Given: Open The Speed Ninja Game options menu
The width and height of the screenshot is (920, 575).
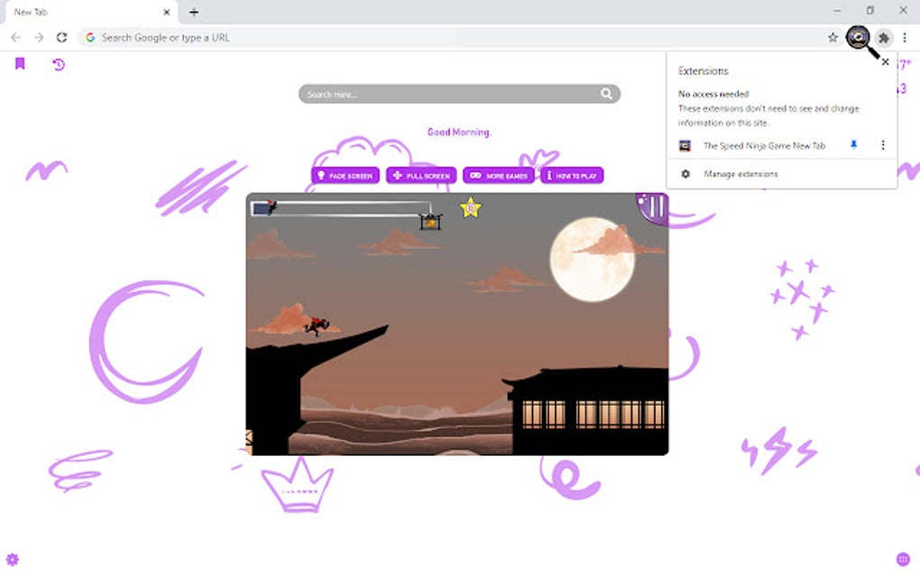Looking at the screenshot, I should 882,145.
